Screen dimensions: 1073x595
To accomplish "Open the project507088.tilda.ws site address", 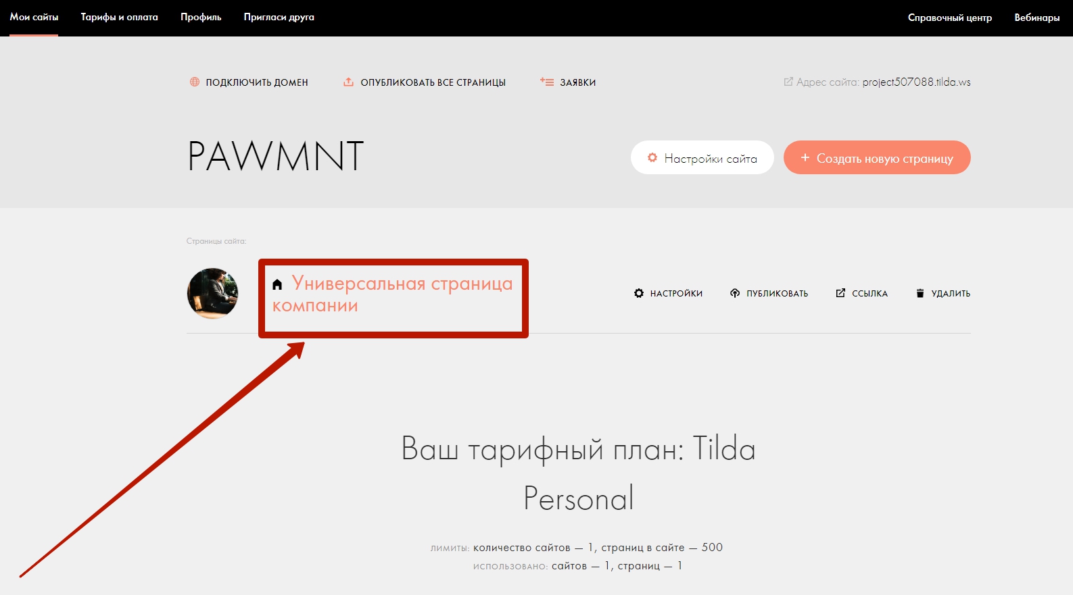I will (916, 82).
